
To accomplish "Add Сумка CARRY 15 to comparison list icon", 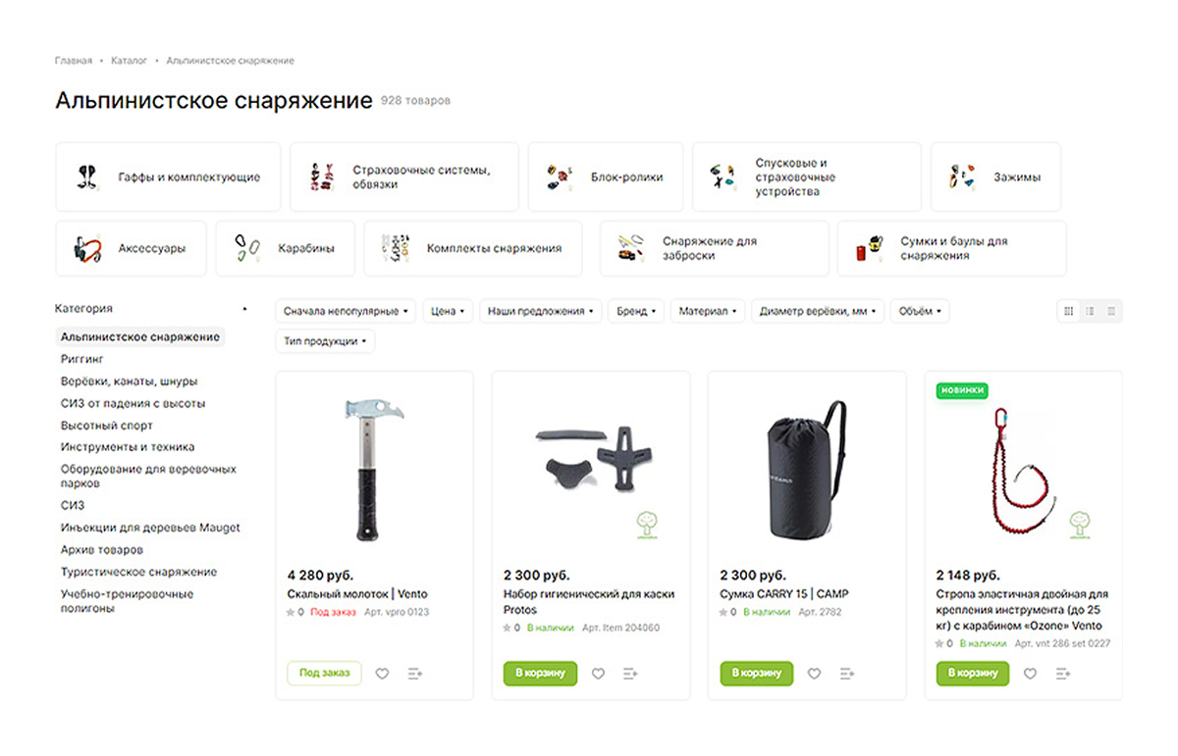I will click(x=846, y=674).
